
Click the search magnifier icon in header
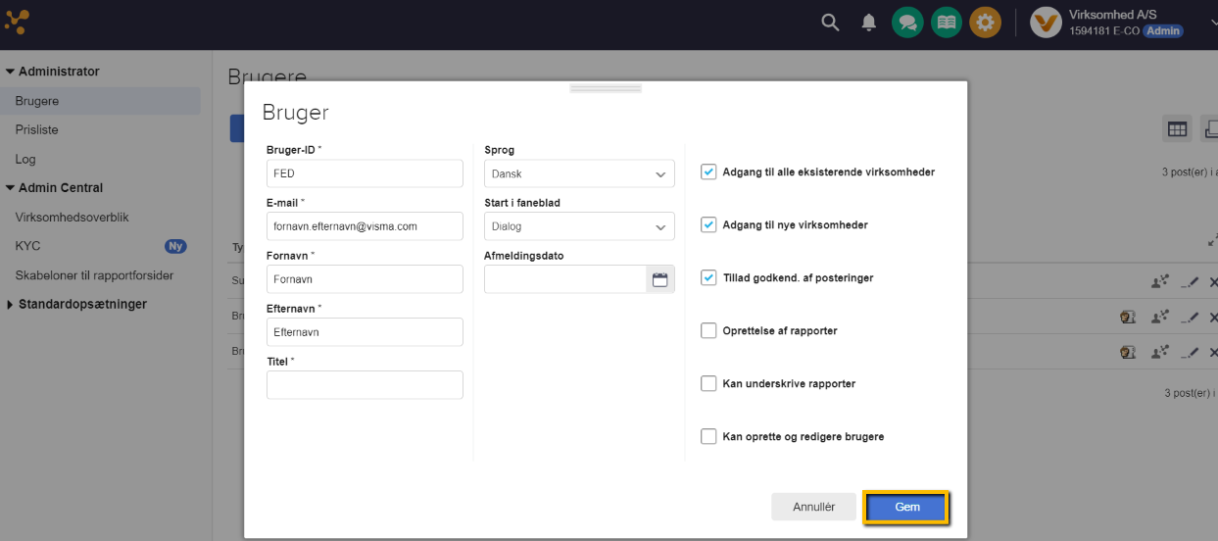(x=830, y=23)
